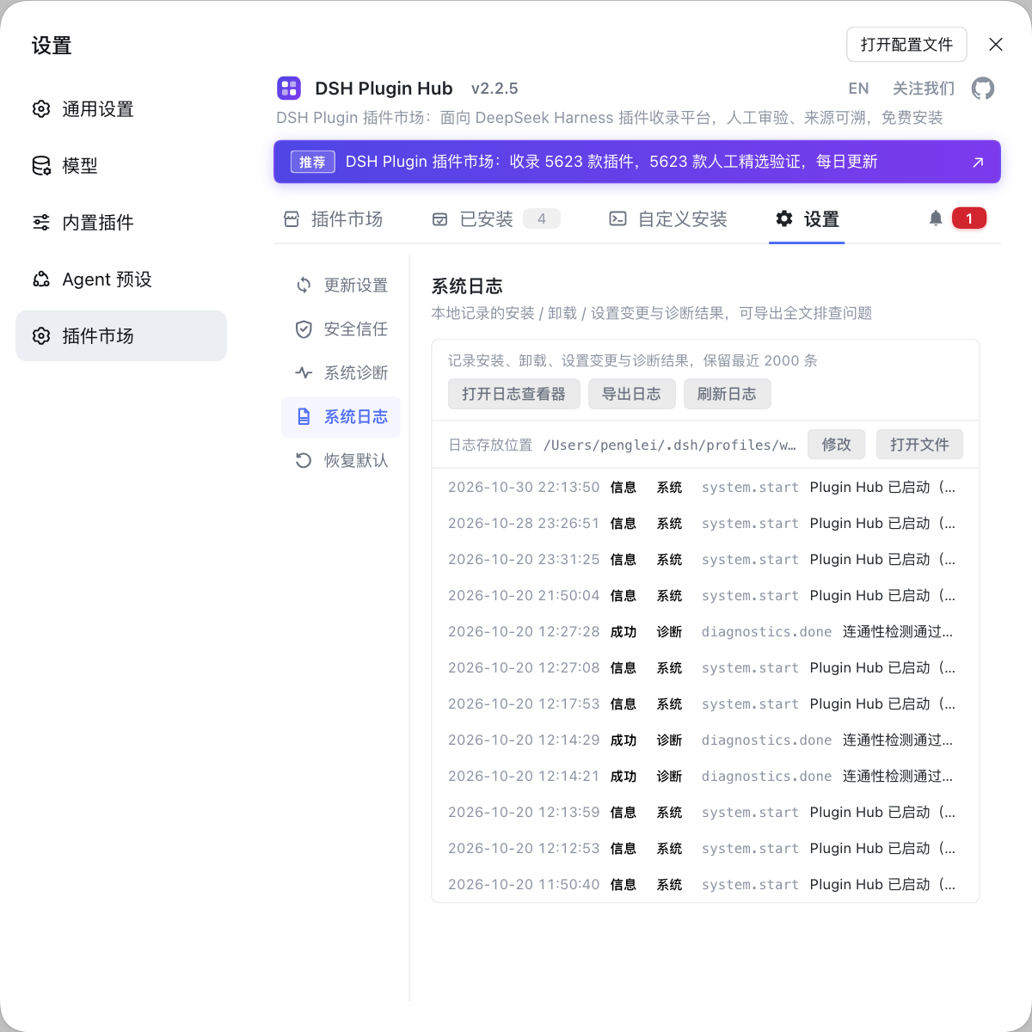This screenshot has width=1032, height=1032.
Task: Open 内置插件 in the sidebar
Action: point(121,223)
